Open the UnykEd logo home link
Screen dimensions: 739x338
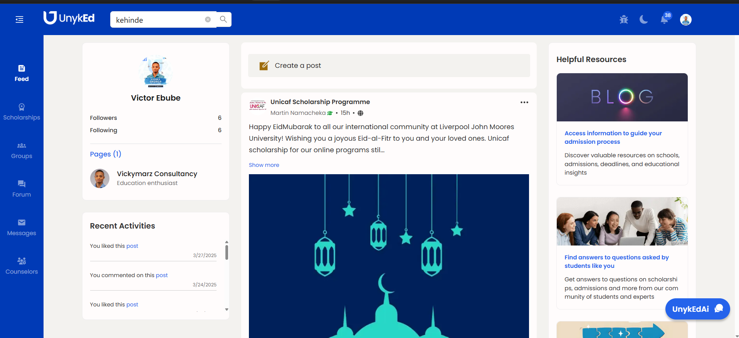click(x=69, y=18)
